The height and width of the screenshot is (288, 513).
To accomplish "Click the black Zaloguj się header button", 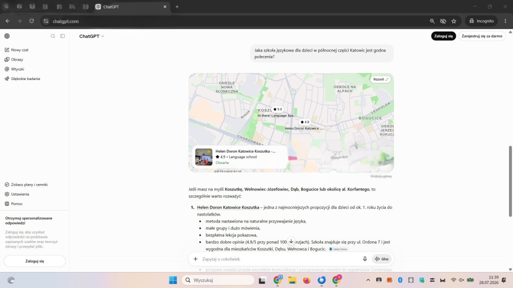I will (443, 36).
